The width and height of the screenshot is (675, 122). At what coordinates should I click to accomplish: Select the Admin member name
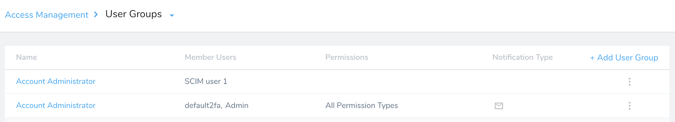[237, 106]
